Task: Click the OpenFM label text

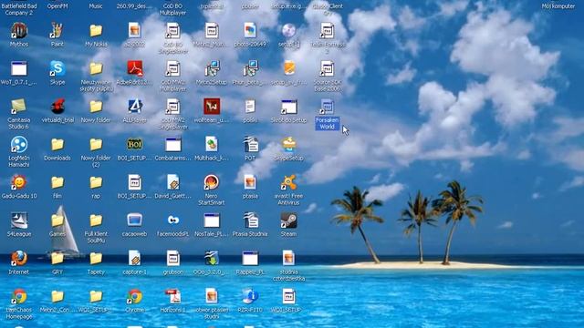Action: [x=57, y=6]
